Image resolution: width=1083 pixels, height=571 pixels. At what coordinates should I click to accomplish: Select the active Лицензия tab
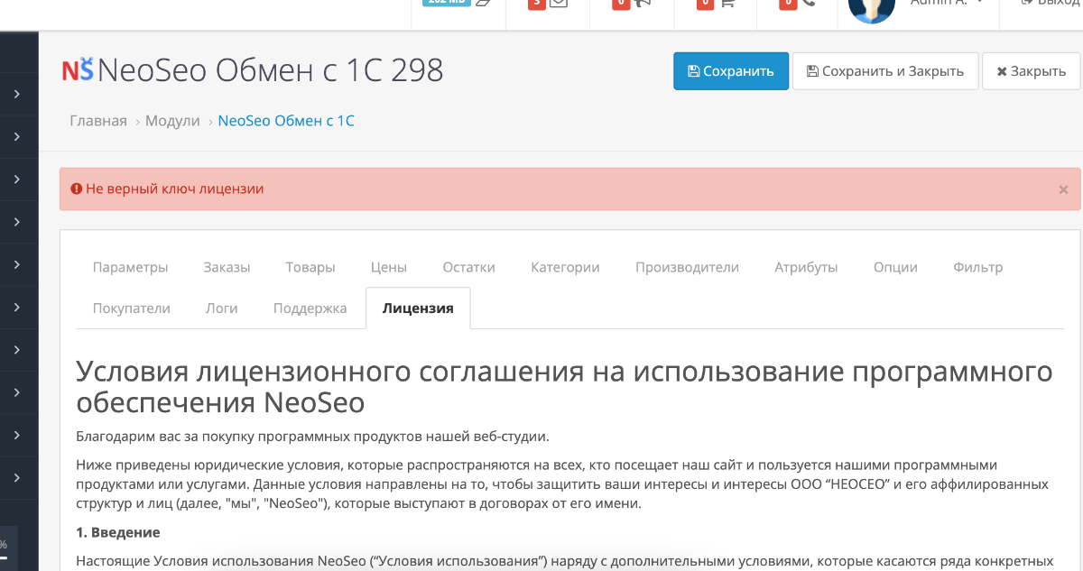coord(418,308)
